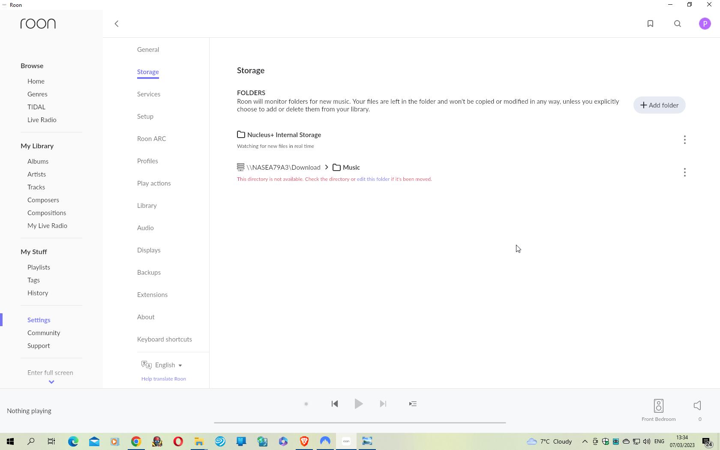
Task: Open TIDAL in the sidebar
Action: (x=36, y=107)
